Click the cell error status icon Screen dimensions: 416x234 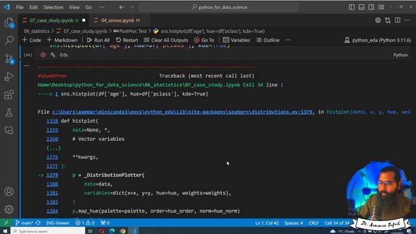coord(43,55)
